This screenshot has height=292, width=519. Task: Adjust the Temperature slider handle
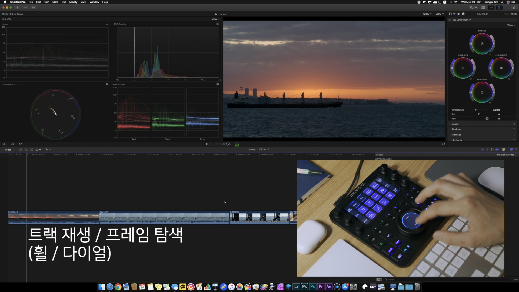click(475, 110)
